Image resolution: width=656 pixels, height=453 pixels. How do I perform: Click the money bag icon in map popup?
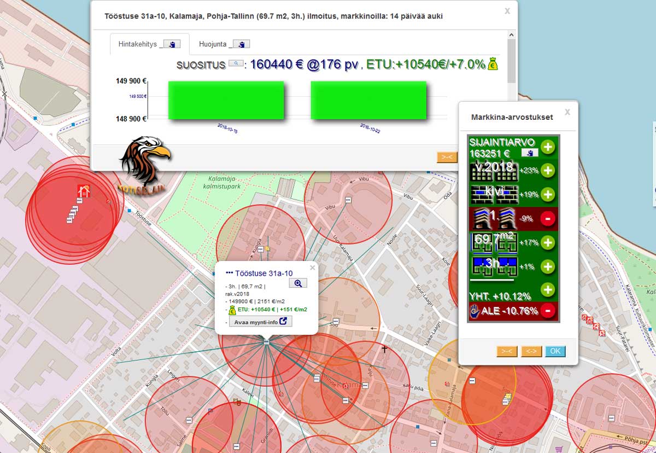(x=232, y=310)
